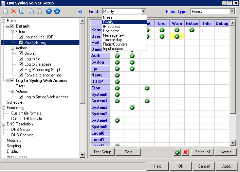Click the Select all button

(x=203, y=152)
